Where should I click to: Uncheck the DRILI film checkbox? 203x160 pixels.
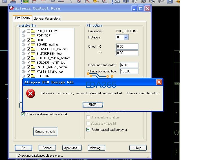pos(28,40)
